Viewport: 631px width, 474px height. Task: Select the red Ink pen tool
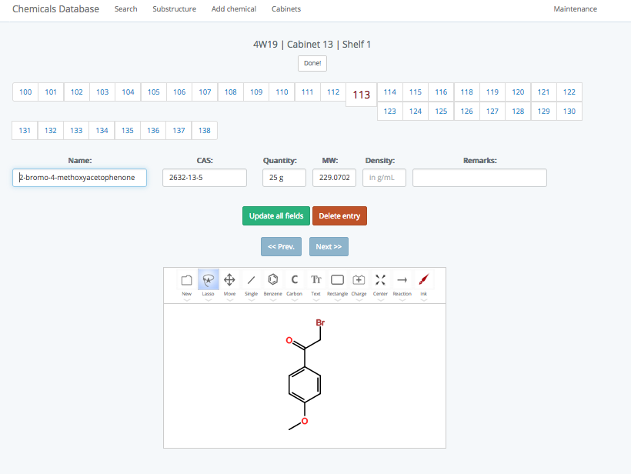423,280
